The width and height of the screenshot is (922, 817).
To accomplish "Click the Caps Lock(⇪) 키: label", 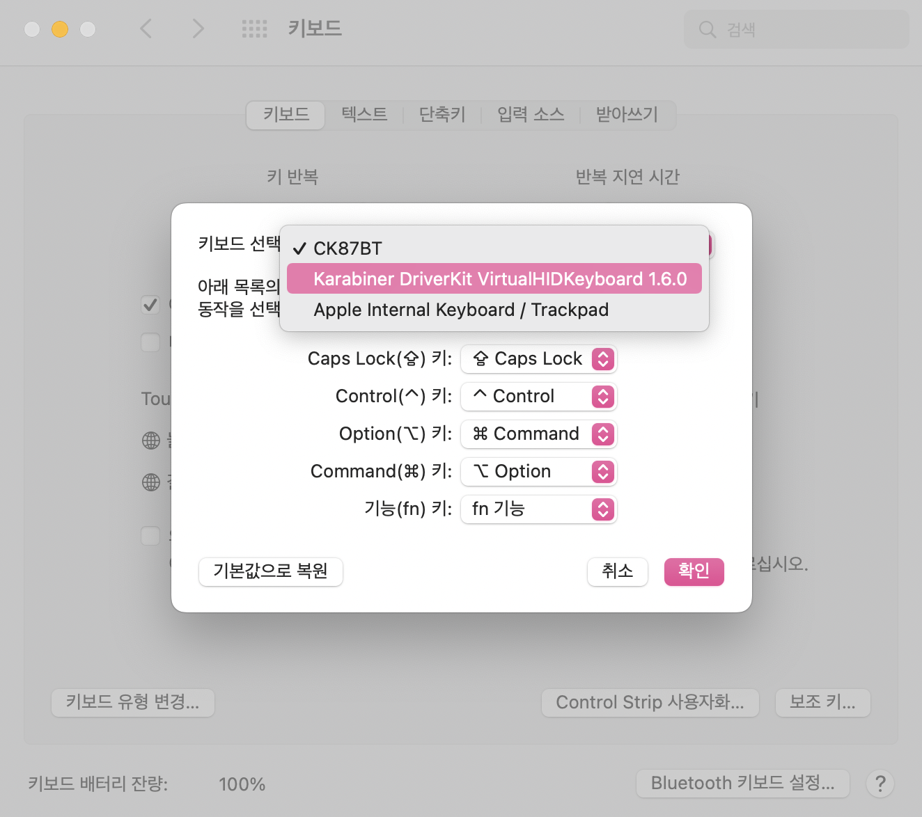I will [x=380, y=359].
